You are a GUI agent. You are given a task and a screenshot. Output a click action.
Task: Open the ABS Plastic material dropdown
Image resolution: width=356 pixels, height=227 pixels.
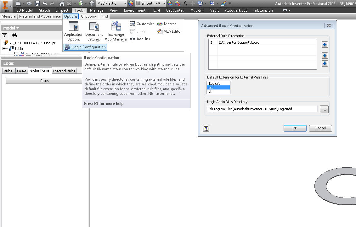pyautogui.click(x=125, y=3)
